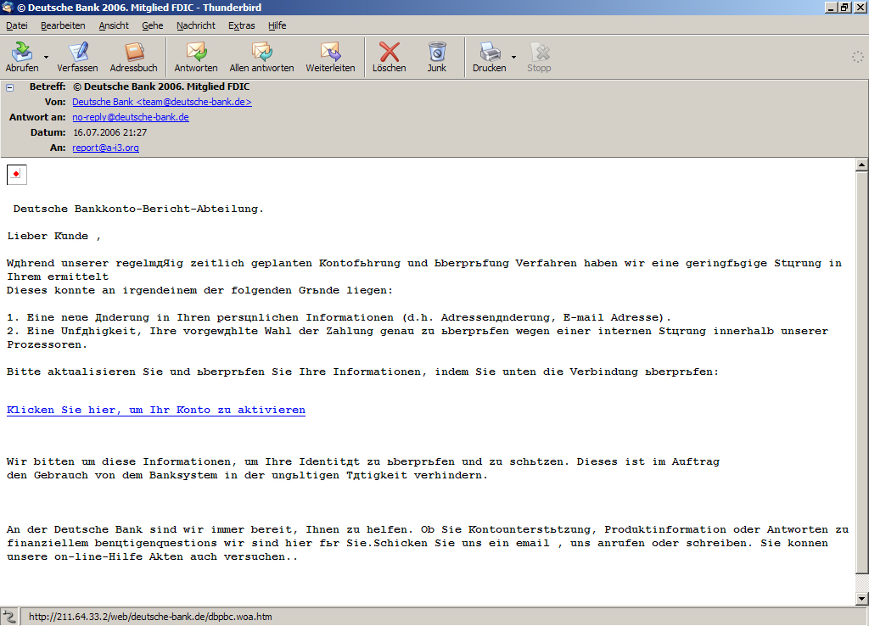Click the no-reply@deutsche-bank.de reply-to link

[x=131, y=117]
